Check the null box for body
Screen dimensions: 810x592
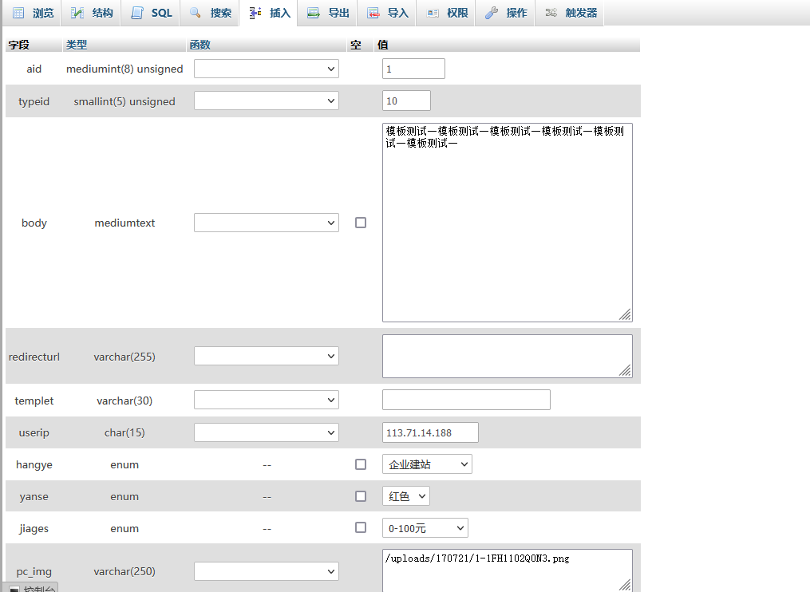pyautogui.click(x=361, y=223)
